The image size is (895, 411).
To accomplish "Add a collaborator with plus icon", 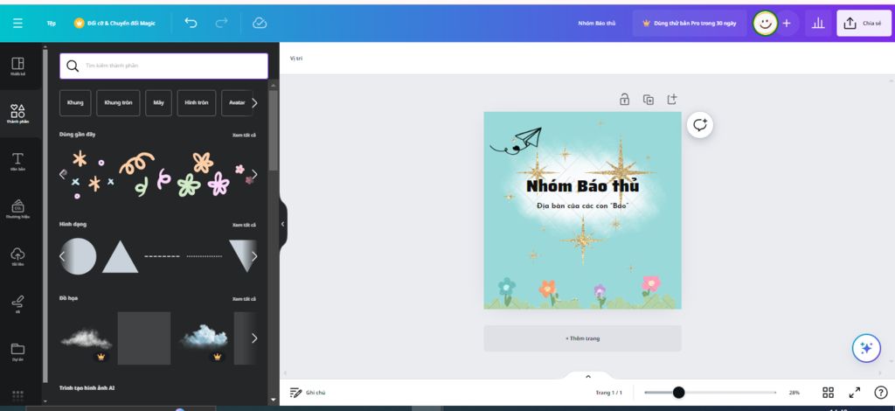I will click(x=787, y=24).
